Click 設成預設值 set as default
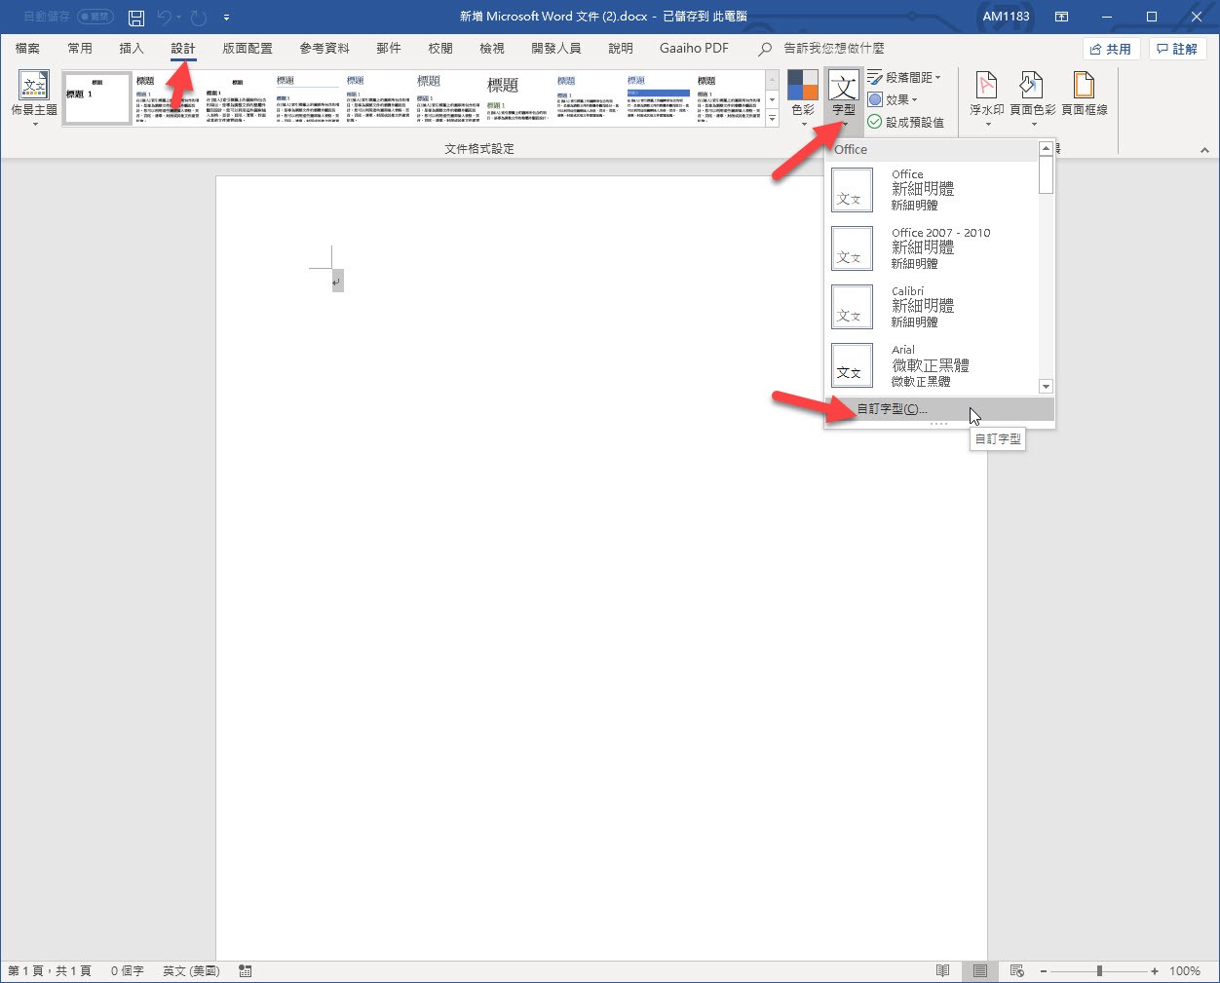This screenshot has width=1220, height=983. (905, 122)
